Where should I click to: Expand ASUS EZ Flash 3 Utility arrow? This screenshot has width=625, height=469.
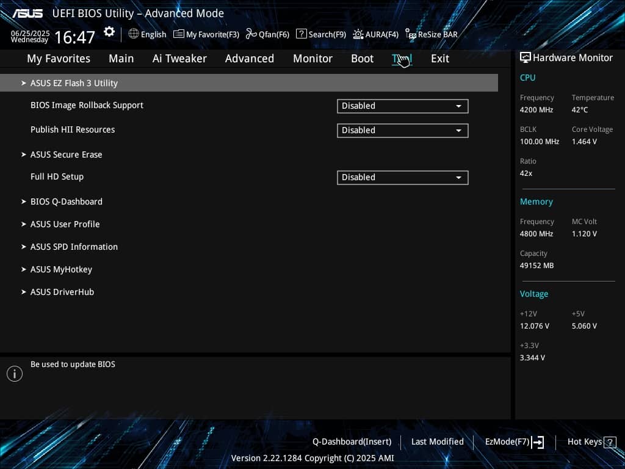click(24, 83)
